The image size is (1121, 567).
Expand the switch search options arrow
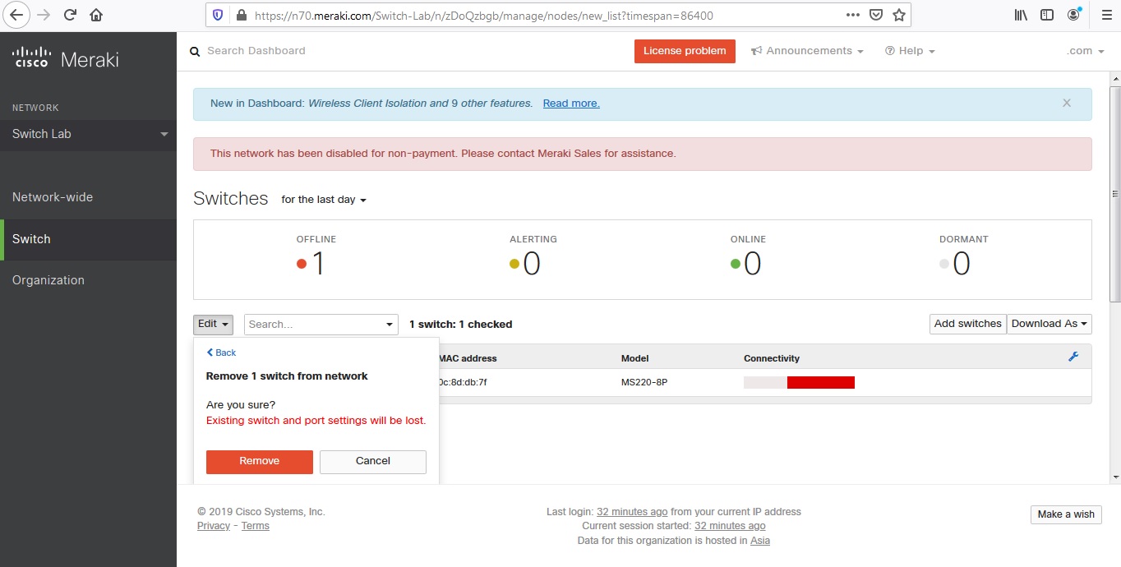390,325
